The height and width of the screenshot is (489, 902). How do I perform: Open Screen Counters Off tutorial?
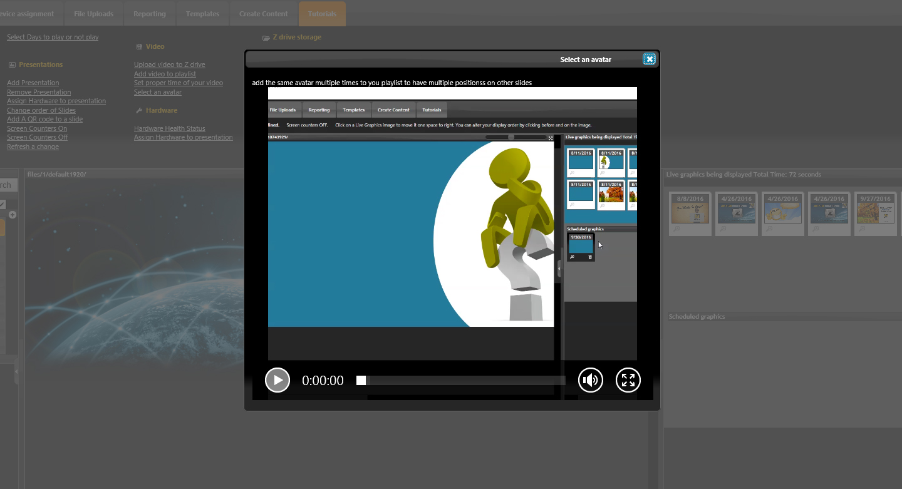pos(38,137)
